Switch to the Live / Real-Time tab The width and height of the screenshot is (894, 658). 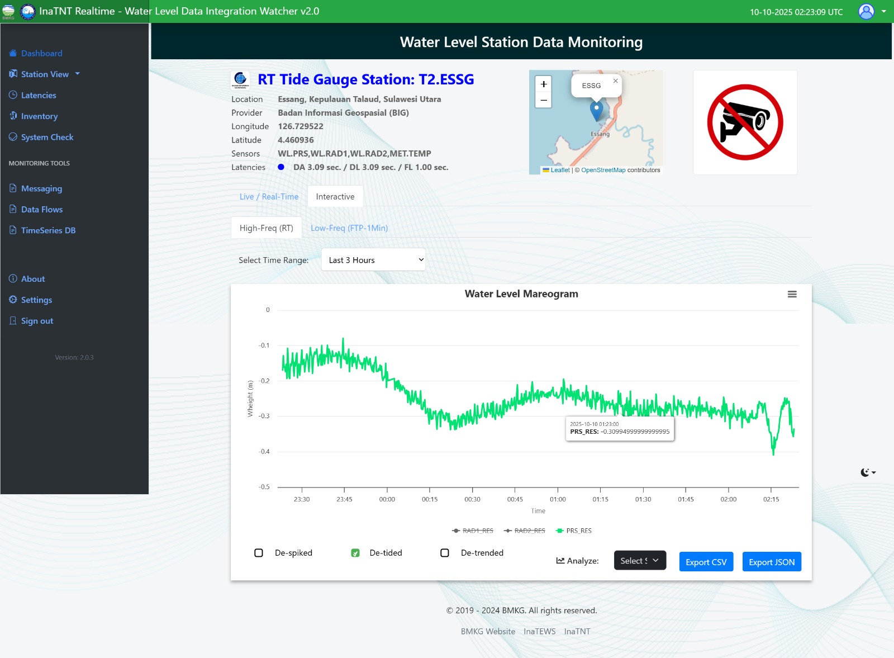(x=269, y=197)
